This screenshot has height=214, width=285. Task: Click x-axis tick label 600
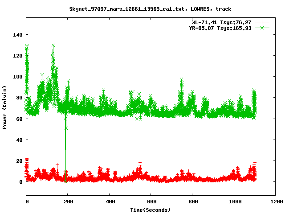click(152, 202)
